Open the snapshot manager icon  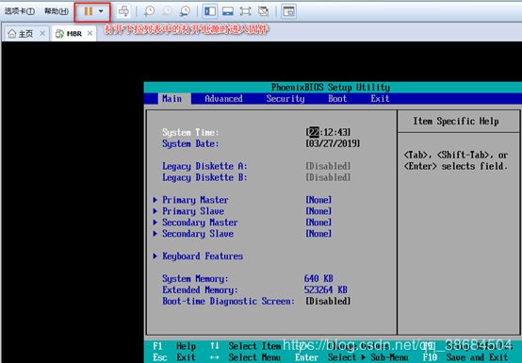[x=185, y=11]
